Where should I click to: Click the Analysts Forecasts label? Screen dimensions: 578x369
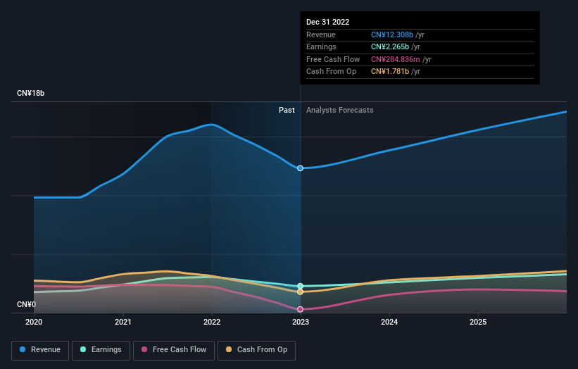pos(340,111)
